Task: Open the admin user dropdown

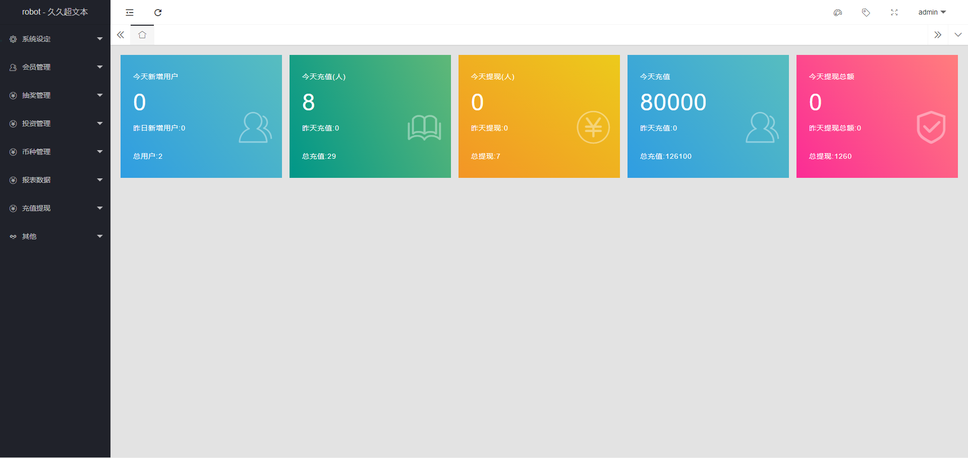Action: click(932, 12)
